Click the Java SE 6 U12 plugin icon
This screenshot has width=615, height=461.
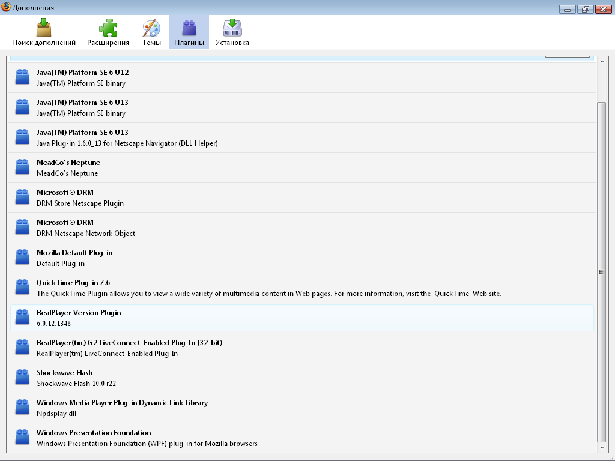[22, 77]
